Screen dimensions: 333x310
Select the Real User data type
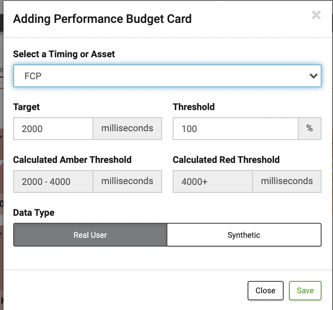click(x=90, y=235)
